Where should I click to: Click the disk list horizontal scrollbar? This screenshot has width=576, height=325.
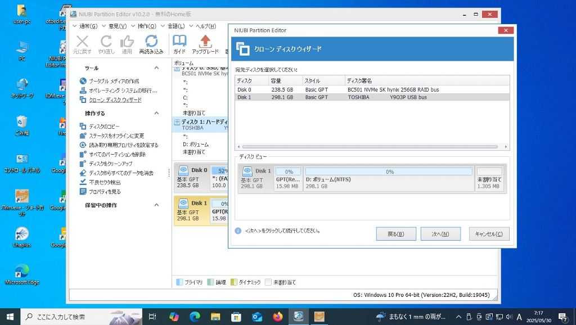pos(371,147)
